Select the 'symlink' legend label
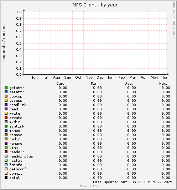The height and width of the screenshot is (190, 177). [17, 126]
